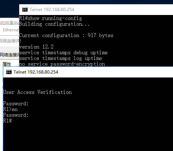Place cursor at the final R1# prompt
This screenshot has height=151, width=173.
7,121
